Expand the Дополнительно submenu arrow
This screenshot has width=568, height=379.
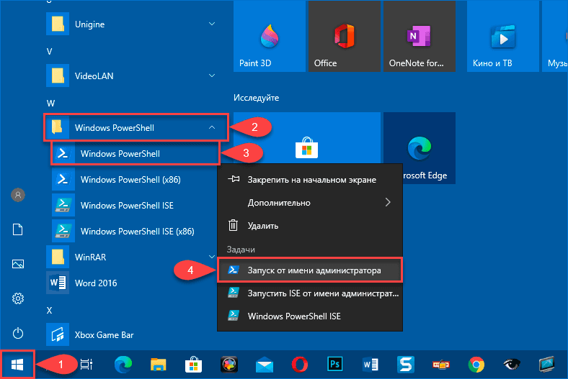point(388,202)
